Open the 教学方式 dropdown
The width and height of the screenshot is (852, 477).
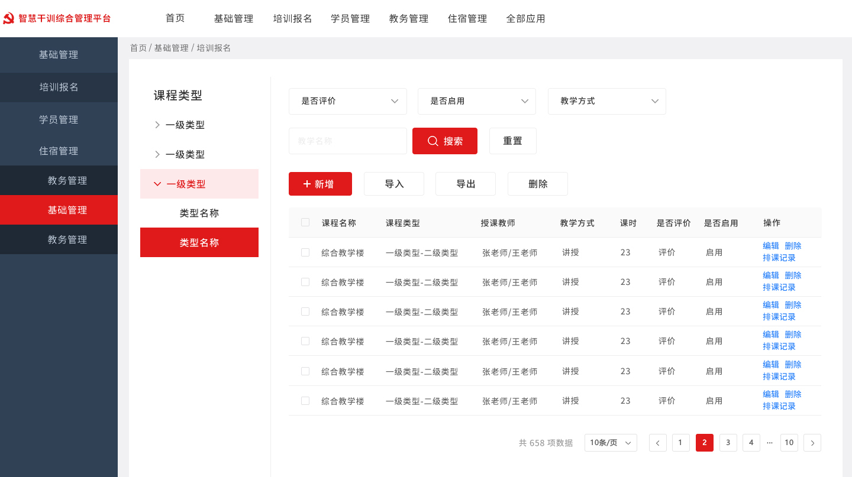click(x=606, y=101)
